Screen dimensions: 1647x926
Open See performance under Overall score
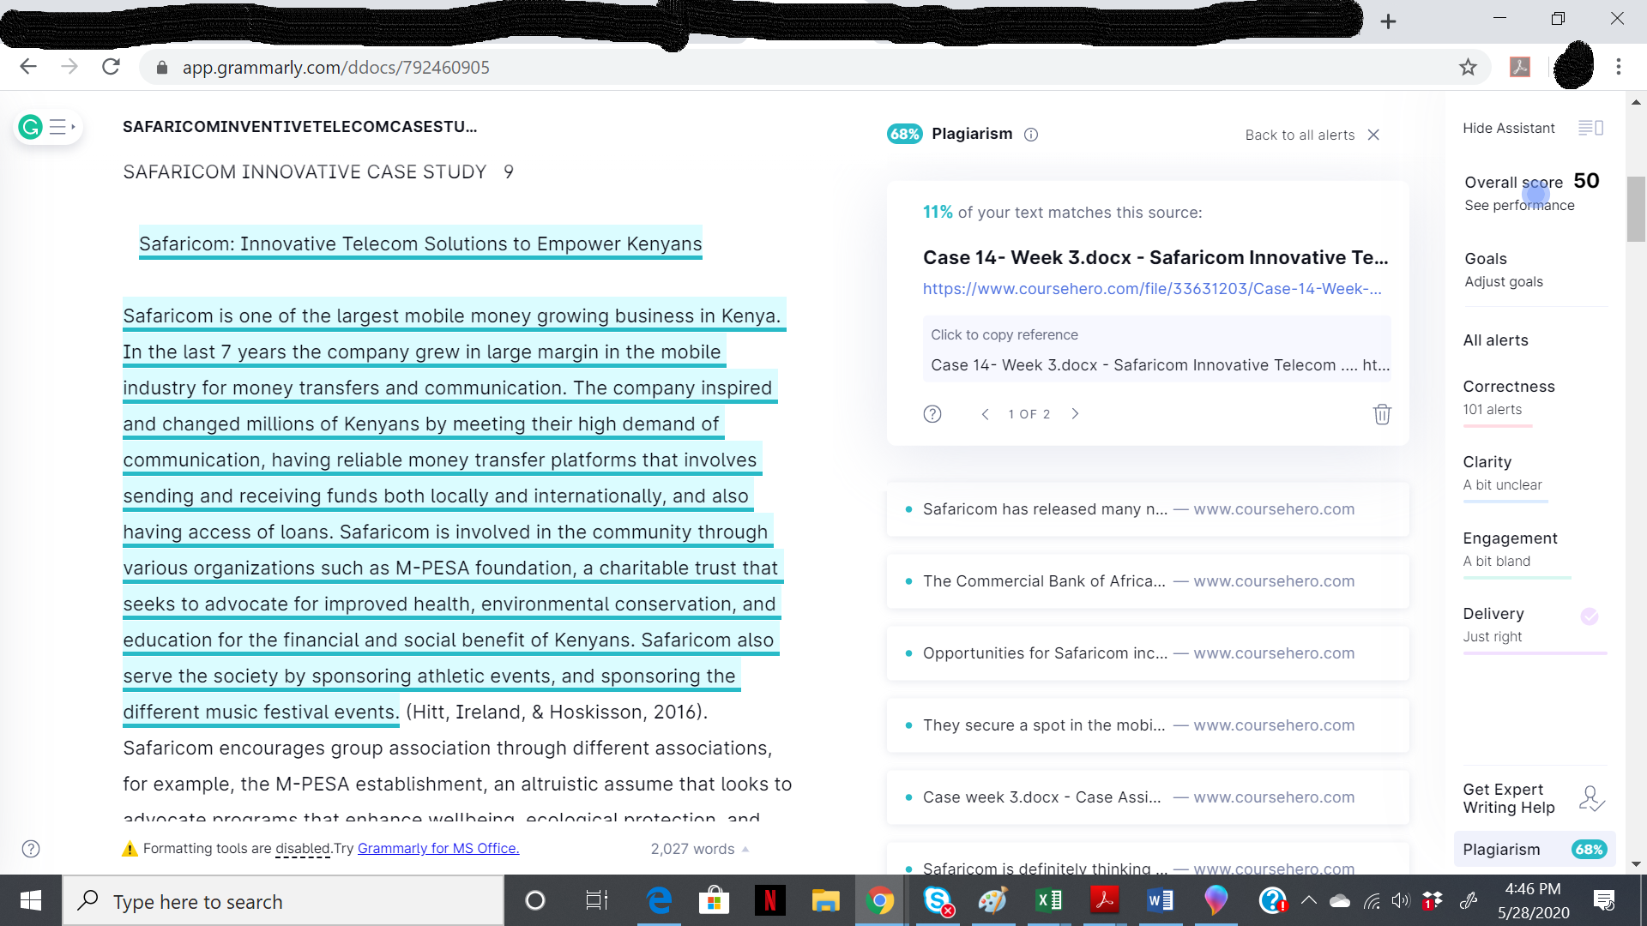click(1519, 206)
